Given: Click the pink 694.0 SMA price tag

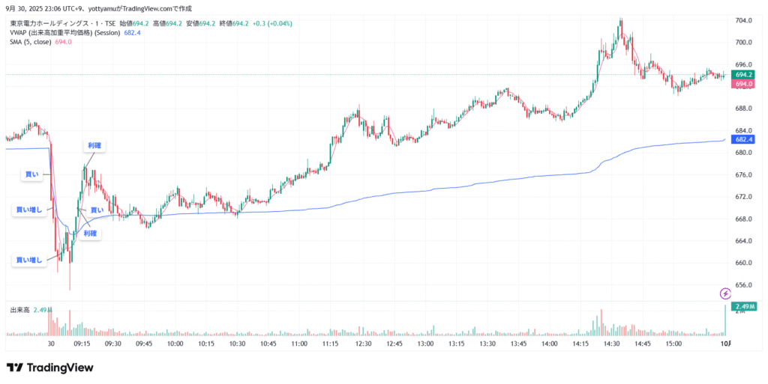Looking at the screenshot, I should 743,85.
